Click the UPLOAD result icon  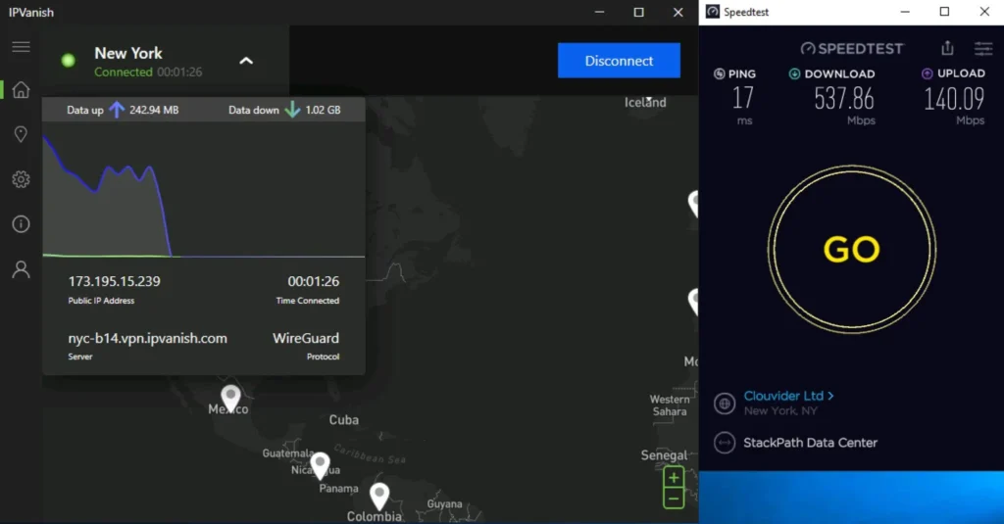pos(927,73)
